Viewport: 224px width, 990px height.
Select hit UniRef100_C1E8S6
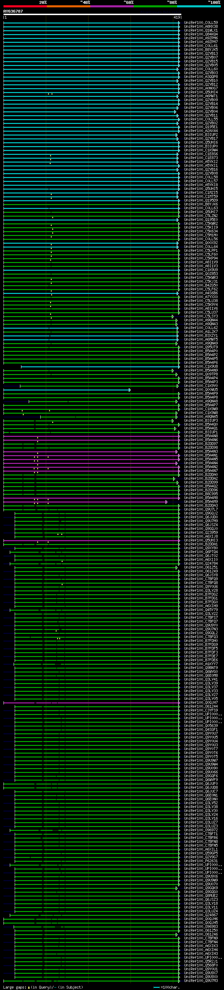click(201, 154)
